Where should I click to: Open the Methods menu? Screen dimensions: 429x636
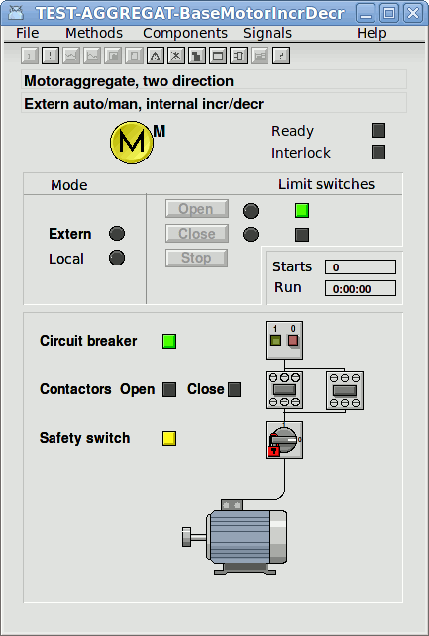point(94,33)
